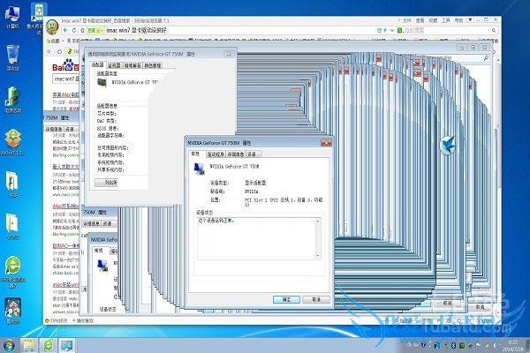
Task: Click the action center flag tray icon
Action: [478, 345]
